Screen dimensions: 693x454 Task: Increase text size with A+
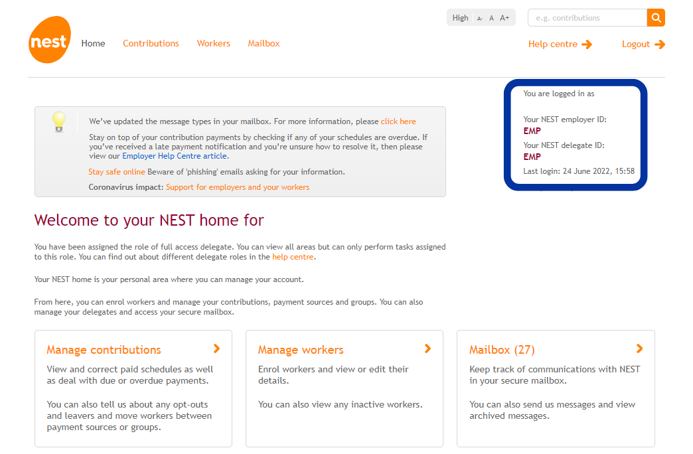pyautogui.click(x=504, y=18)
